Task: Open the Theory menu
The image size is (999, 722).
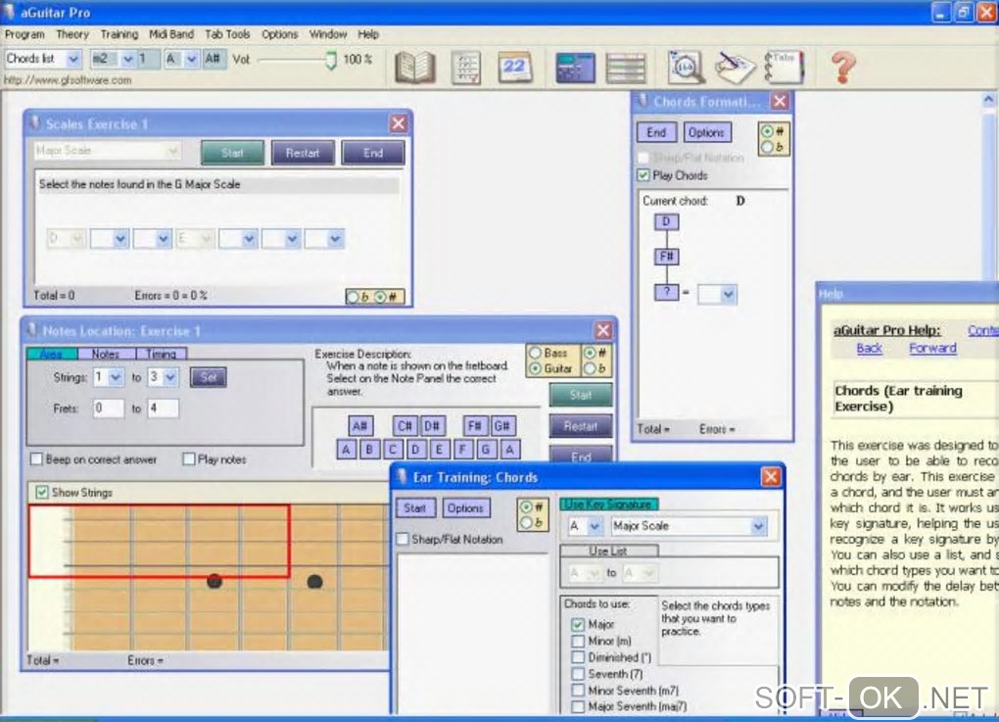Action: 72,34
